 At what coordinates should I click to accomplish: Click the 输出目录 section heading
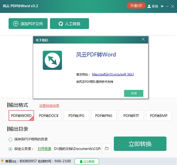[18, 129]
